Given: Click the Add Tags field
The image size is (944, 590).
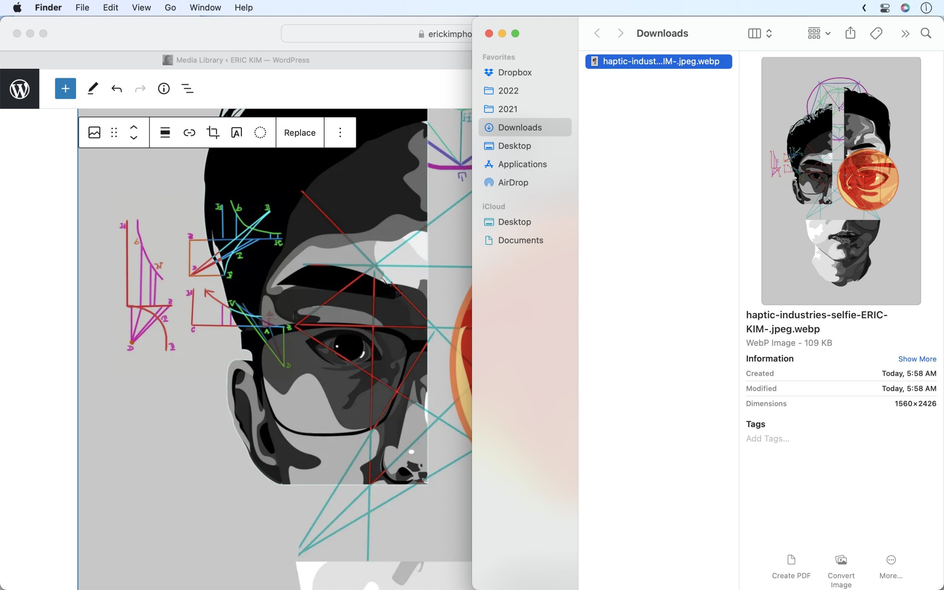Looking at the screenshot, I should coord(767,438).
